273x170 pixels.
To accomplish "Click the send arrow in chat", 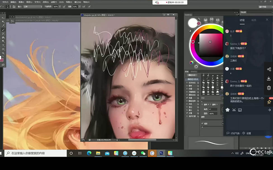I will [x=269, y=110].
